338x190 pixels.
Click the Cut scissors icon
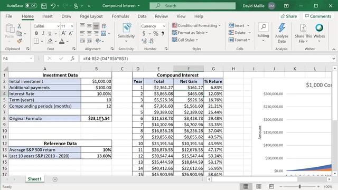pyautogui.click(x=19, y=26)
